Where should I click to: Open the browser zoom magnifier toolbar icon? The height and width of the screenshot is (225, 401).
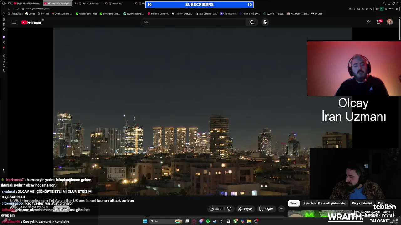350,9
